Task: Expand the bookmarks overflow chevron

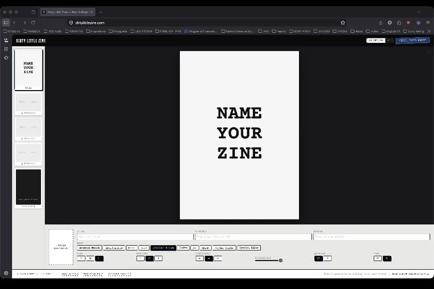Action: tap(429, 31)
